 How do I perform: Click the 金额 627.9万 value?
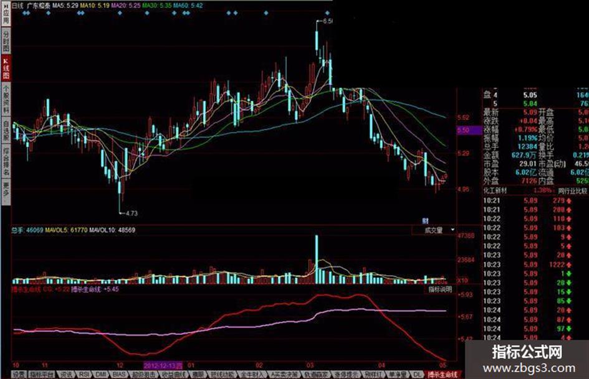coord(524,155)
